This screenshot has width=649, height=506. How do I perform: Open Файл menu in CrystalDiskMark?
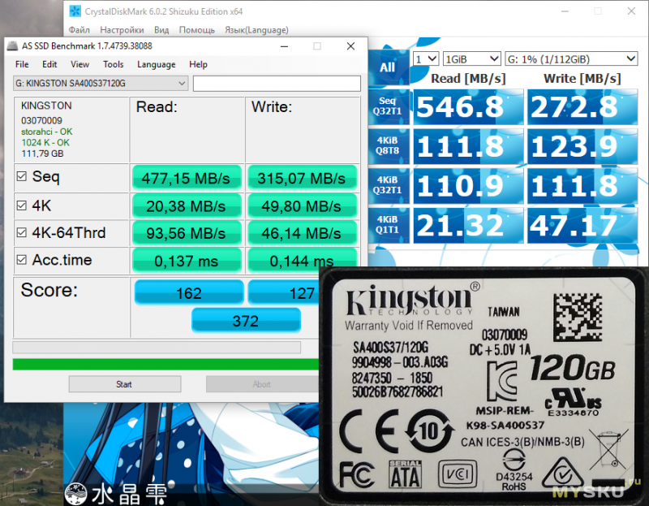point(79,30)
